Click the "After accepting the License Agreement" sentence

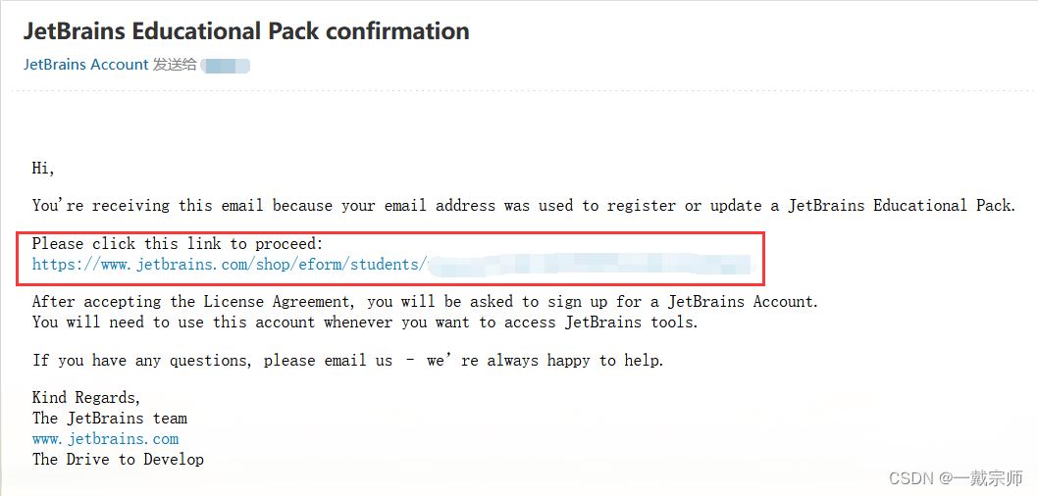(426, 302)
